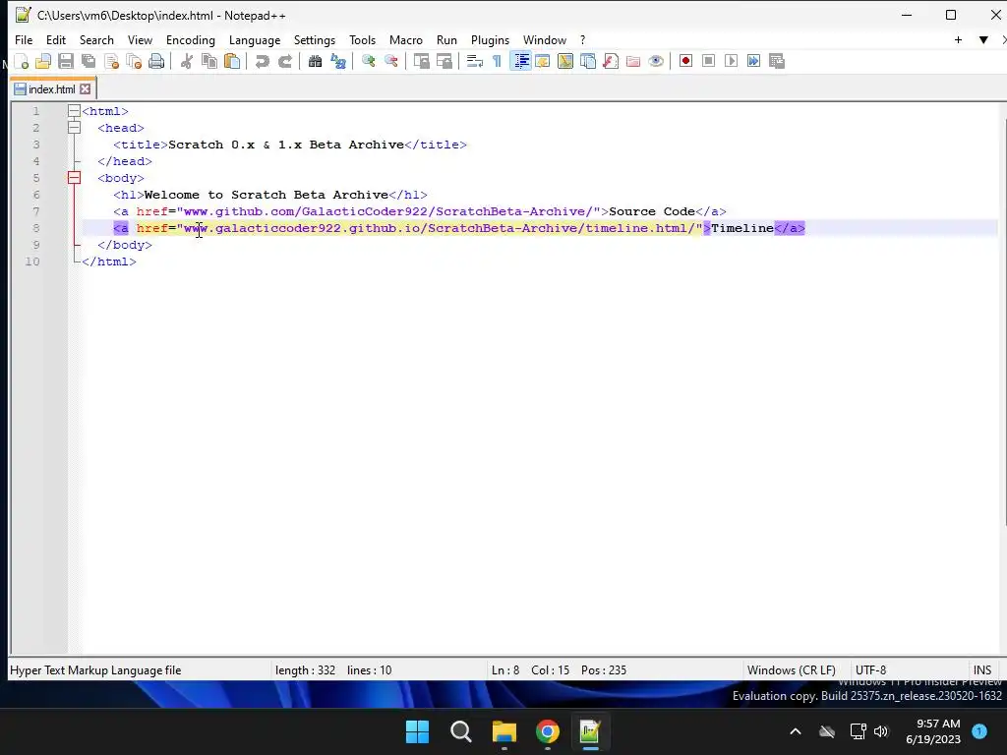This screenshot has height=755, width=1007.
Task: Click the word Timeline on line 8
Action: [742, 228]
